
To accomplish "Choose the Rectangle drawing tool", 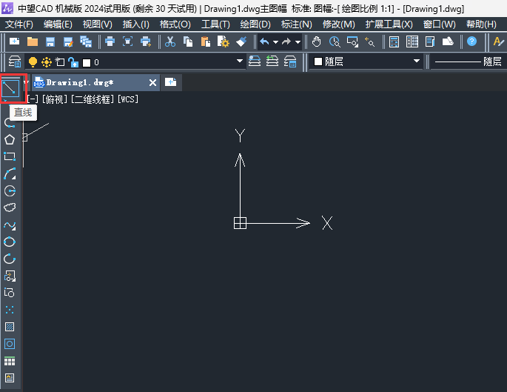I will 10,156.
